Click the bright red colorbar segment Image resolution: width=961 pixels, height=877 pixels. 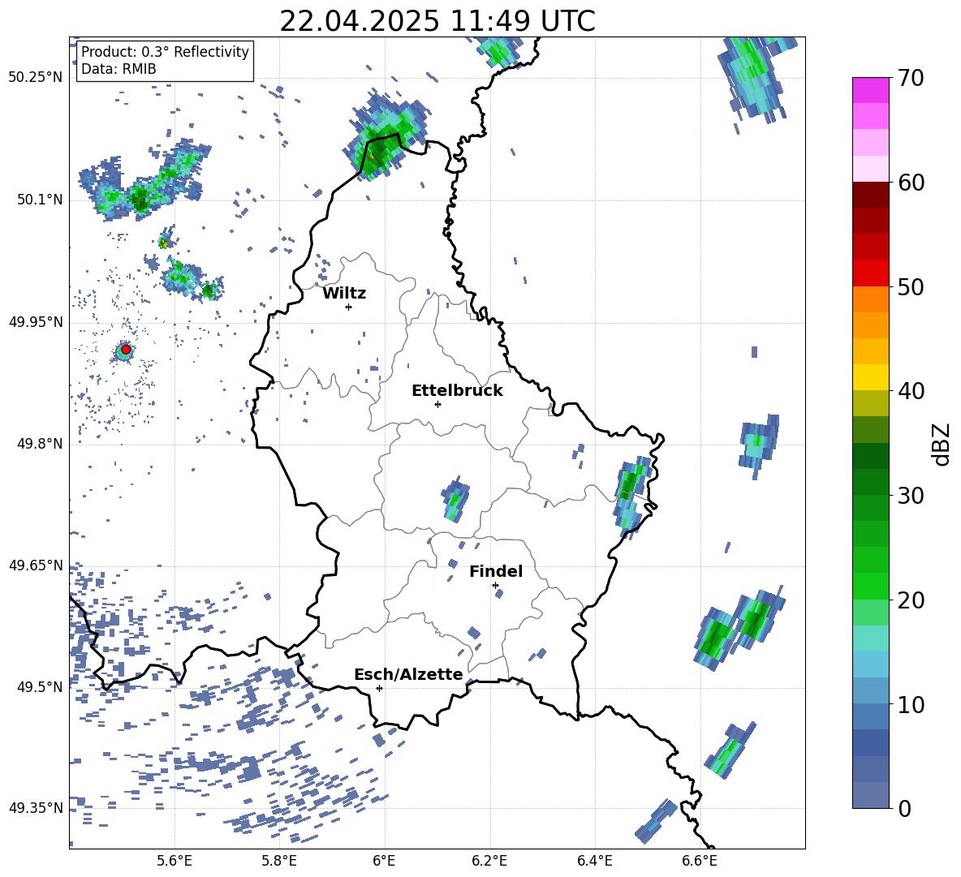coord(870,273)
